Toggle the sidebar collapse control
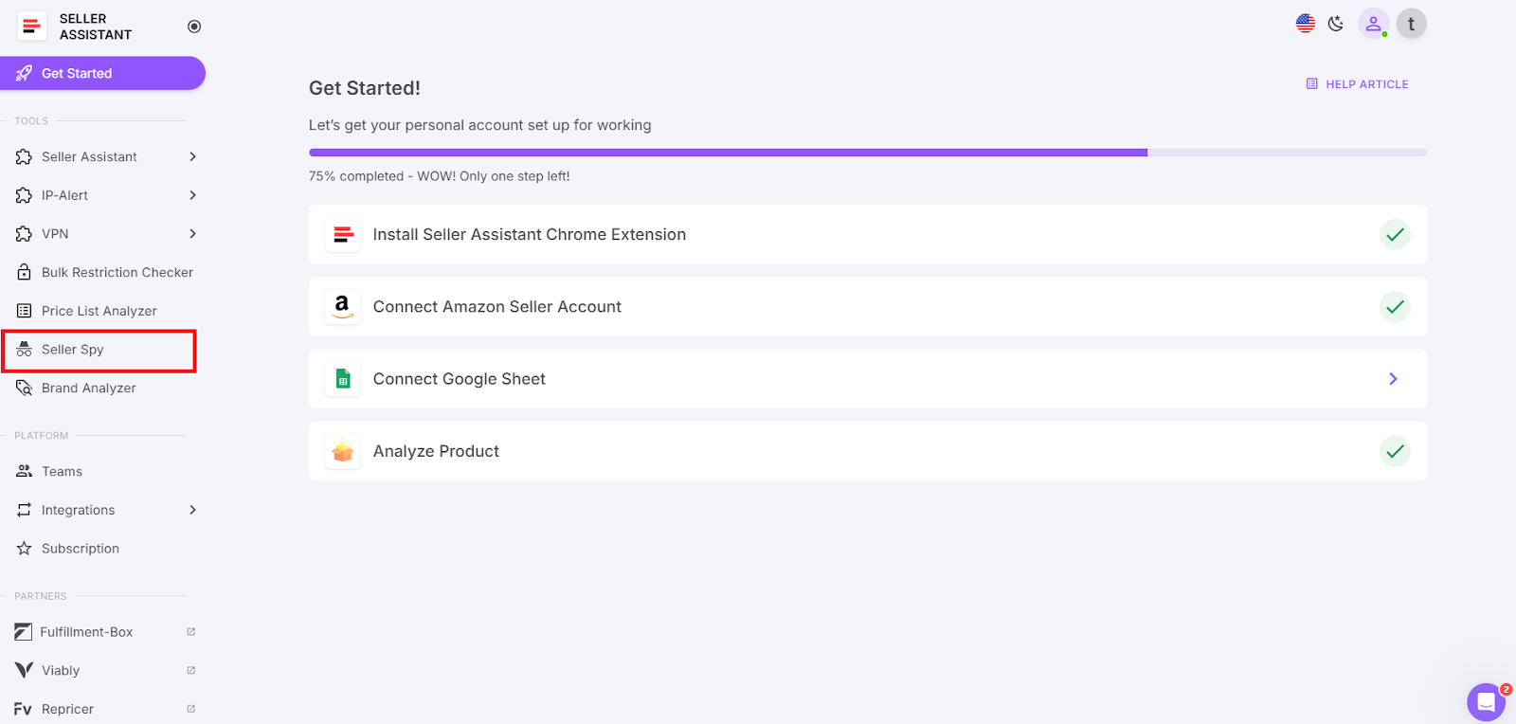 (193, 27)
